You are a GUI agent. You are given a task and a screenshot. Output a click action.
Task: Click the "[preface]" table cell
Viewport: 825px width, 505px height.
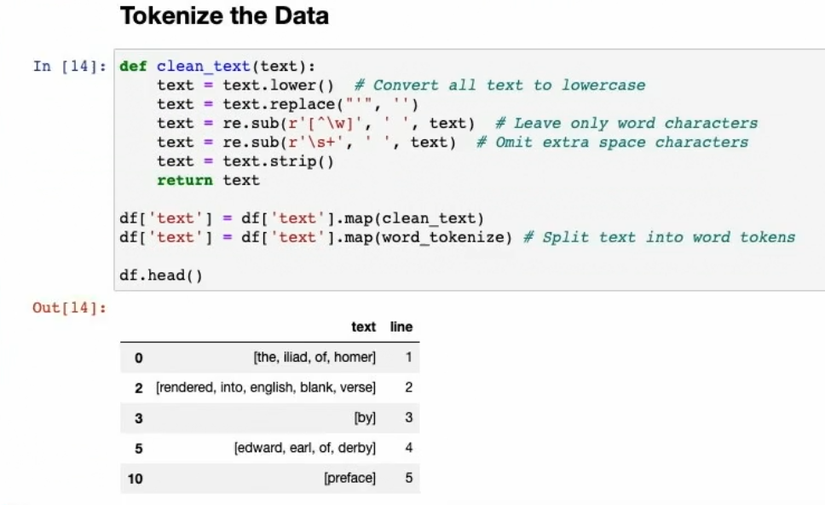[349, 478]
